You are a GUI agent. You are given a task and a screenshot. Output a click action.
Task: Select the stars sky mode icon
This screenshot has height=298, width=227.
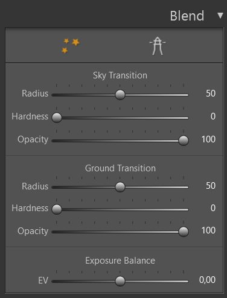(71, 46)
